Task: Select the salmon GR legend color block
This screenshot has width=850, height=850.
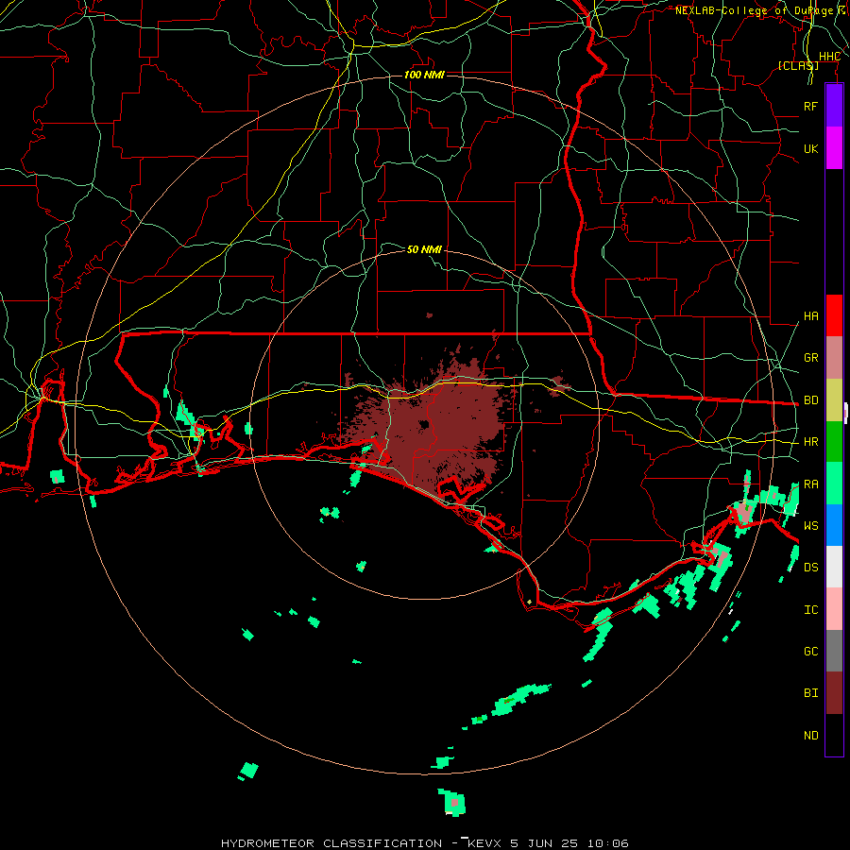Action: point(834,358)
